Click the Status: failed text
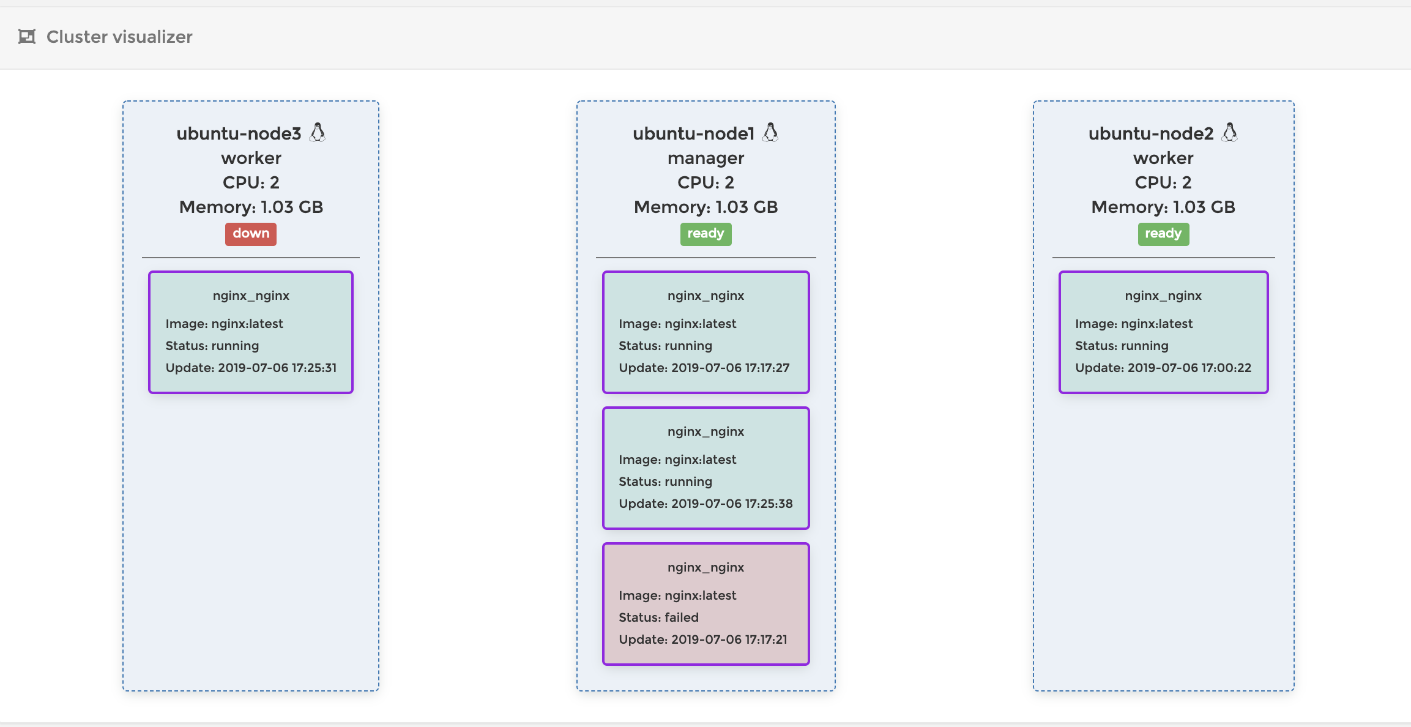The height and width of the screenshot is (727, 1411). [x=658, y=617]
